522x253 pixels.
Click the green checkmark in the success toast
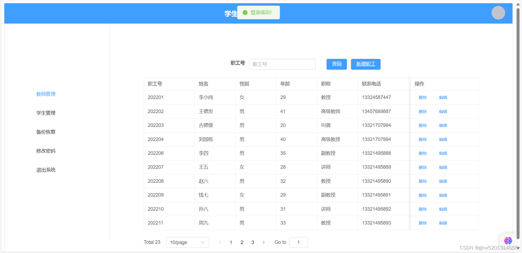pos(245,12)
